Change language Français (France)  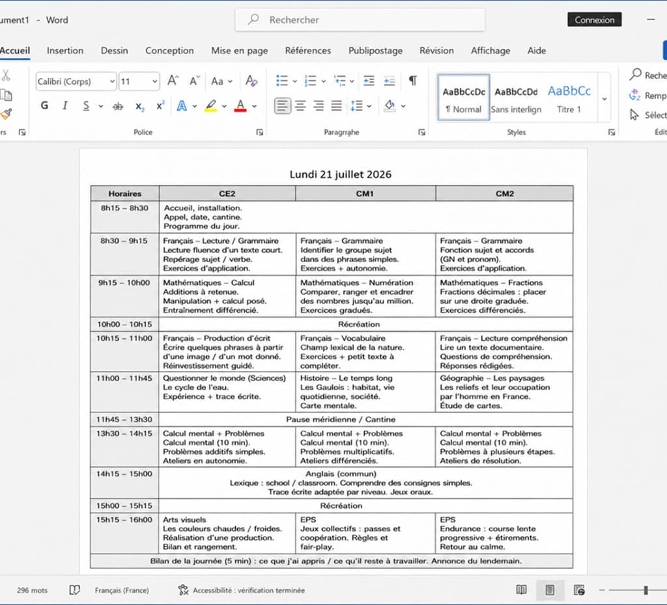coord(122,590)
